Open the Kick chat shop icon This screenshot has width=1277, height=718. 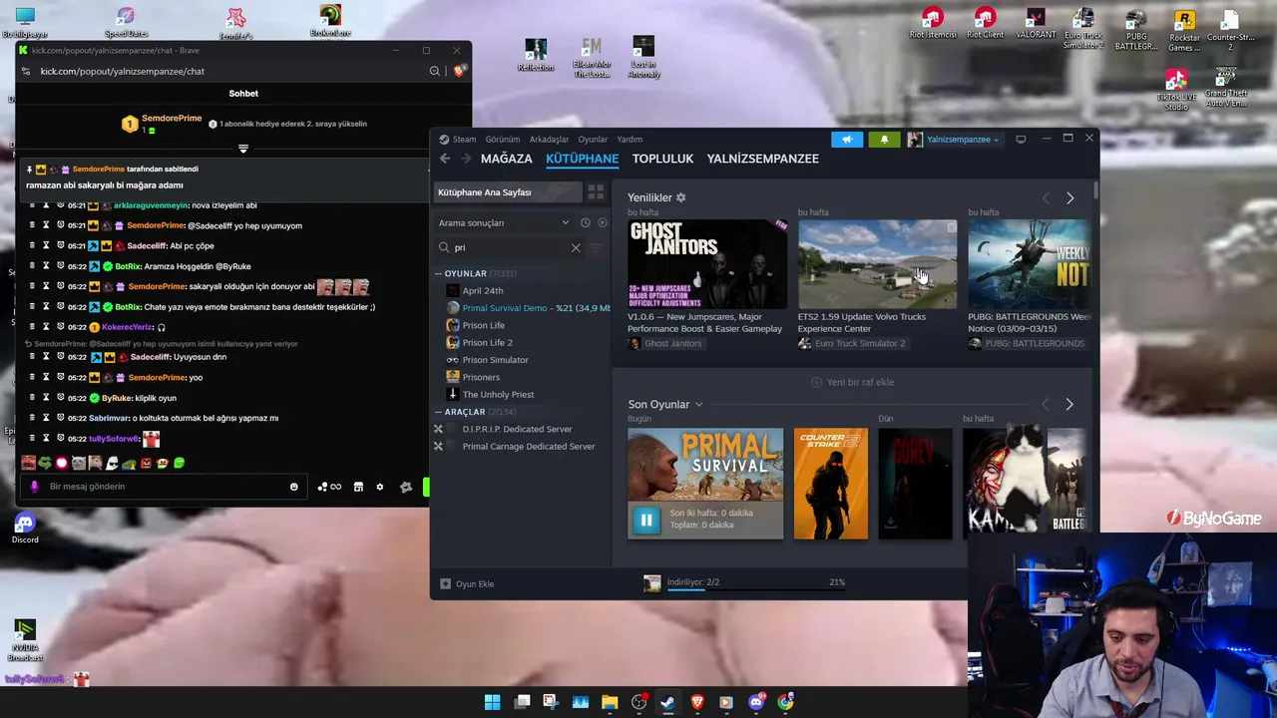click(358, 487)
